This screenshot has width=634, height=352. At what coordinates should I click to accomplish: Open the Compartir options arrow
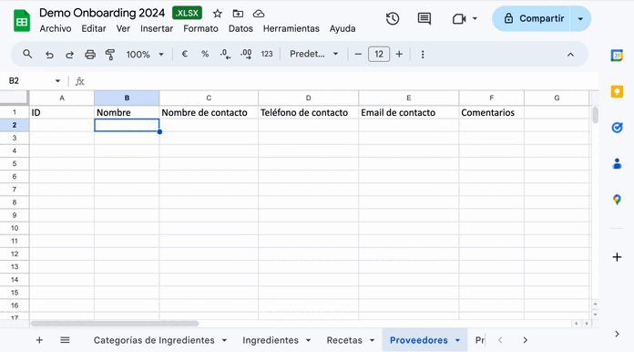(x=580, y=18)
